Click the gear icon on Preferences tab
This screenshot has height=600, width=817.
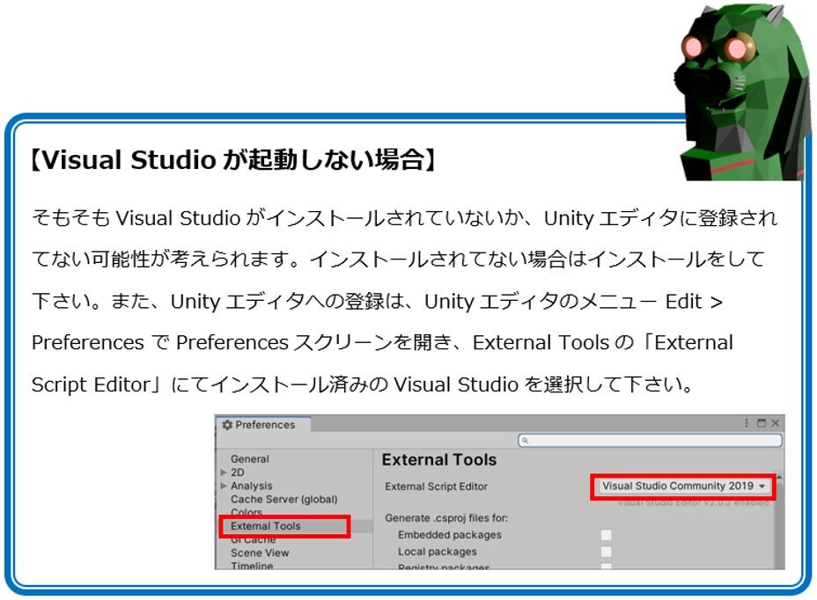point(227,424)
